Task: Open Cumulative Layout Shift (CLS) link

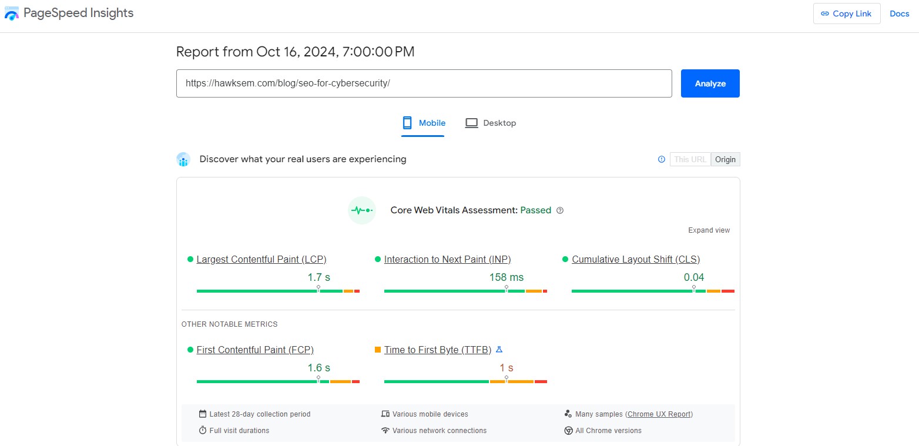Action: pos(636,259)
